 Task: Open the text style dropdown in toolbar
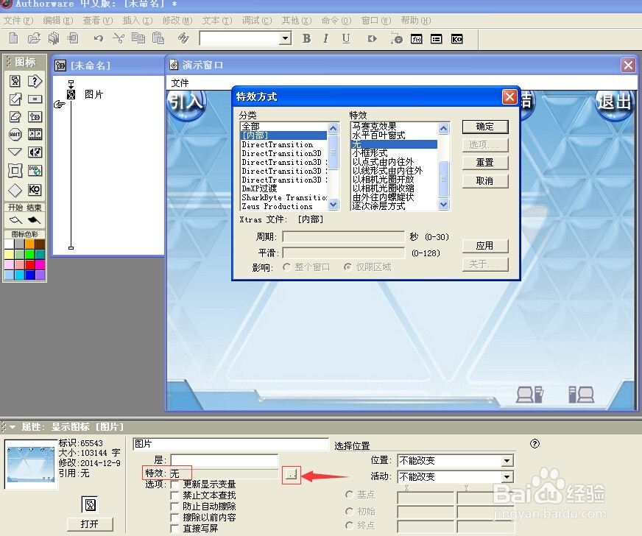click(x=286, y=39)
